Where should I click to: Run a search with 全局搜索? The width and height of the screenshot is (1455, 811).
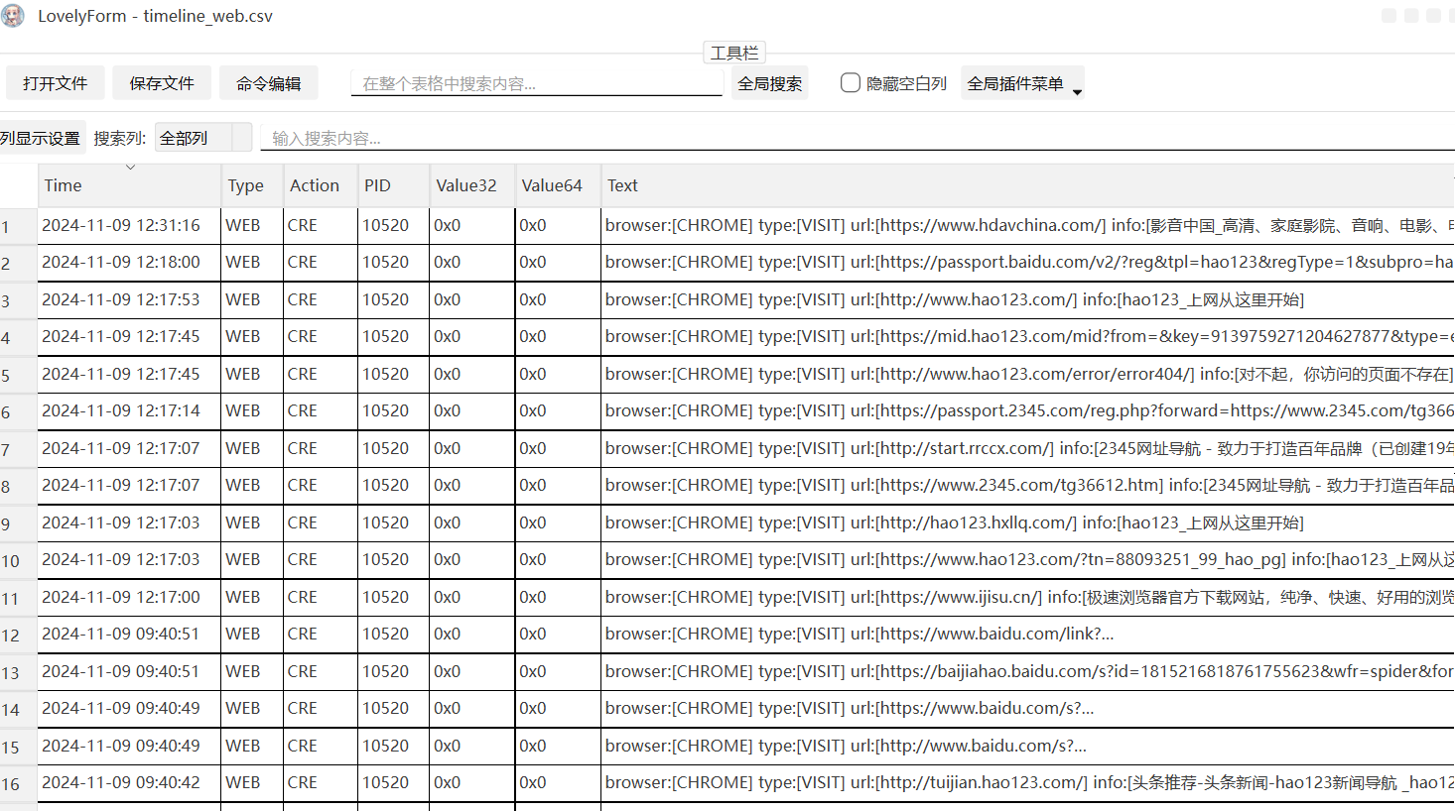769,83
